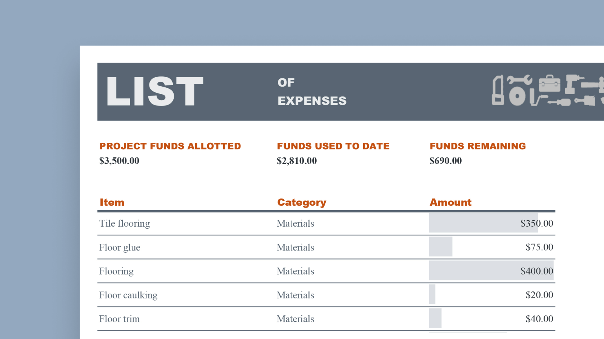Click the paintbrush icon in the header
The height and width of the screenshot is (339, 604).
tap(585, 101)
